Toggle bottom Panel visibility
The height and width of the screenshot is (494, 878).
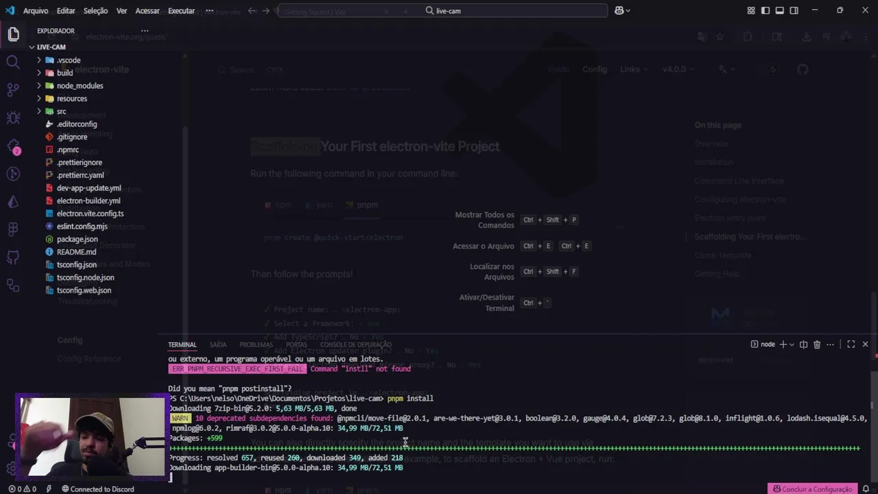[780, 11]
